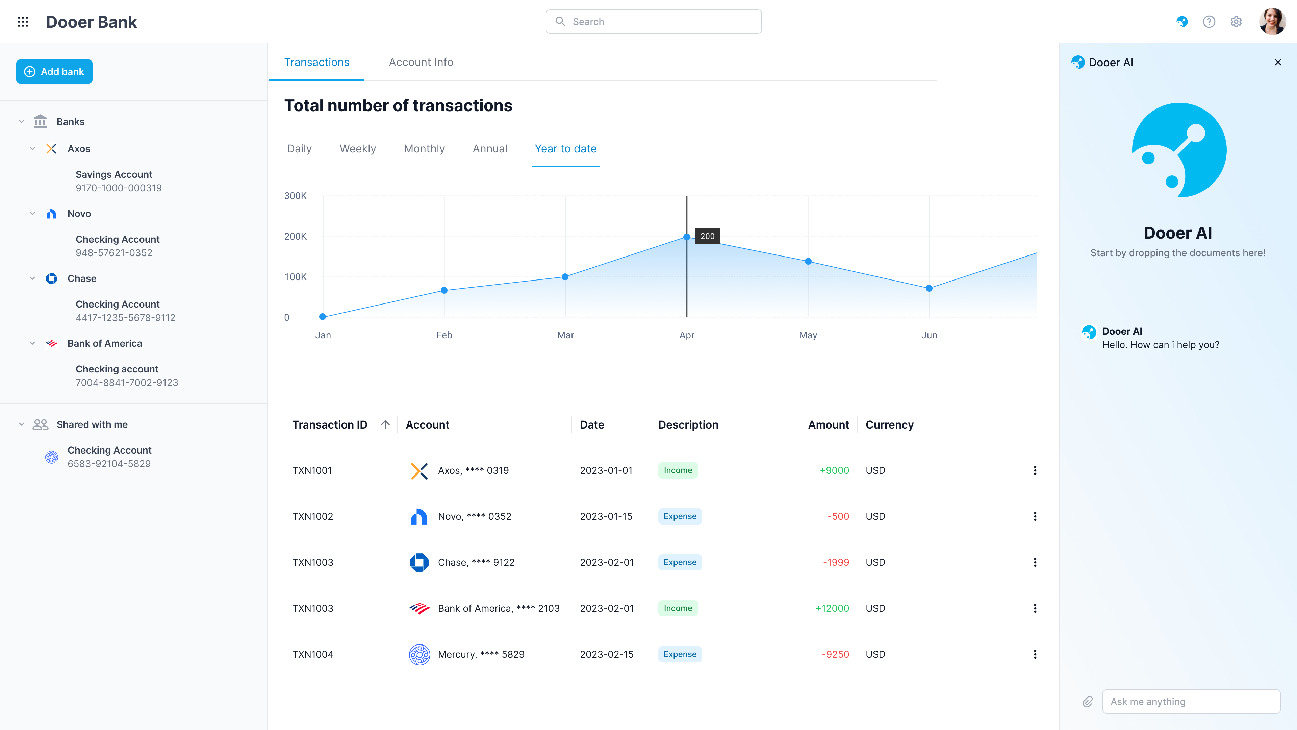This screenshot has width=1297, height=730.
Task: Click the Add bank plus icon
Action: pyautogui.click(x=29, y=71)
